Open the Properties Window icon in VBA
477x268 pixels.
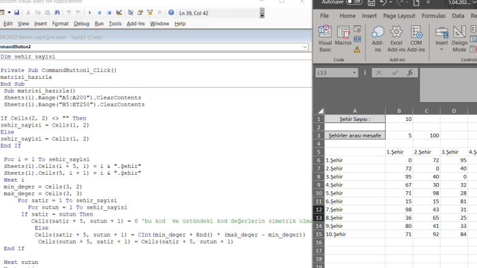[140, 12]
